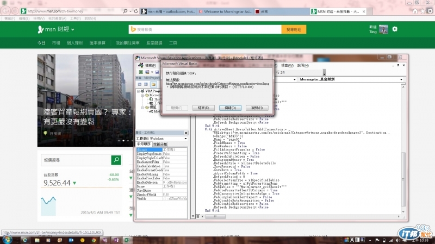Collapse the Microsoft Excel Objects folder node
This screenshot has width=435, height=244.
[x=142, y=95]
